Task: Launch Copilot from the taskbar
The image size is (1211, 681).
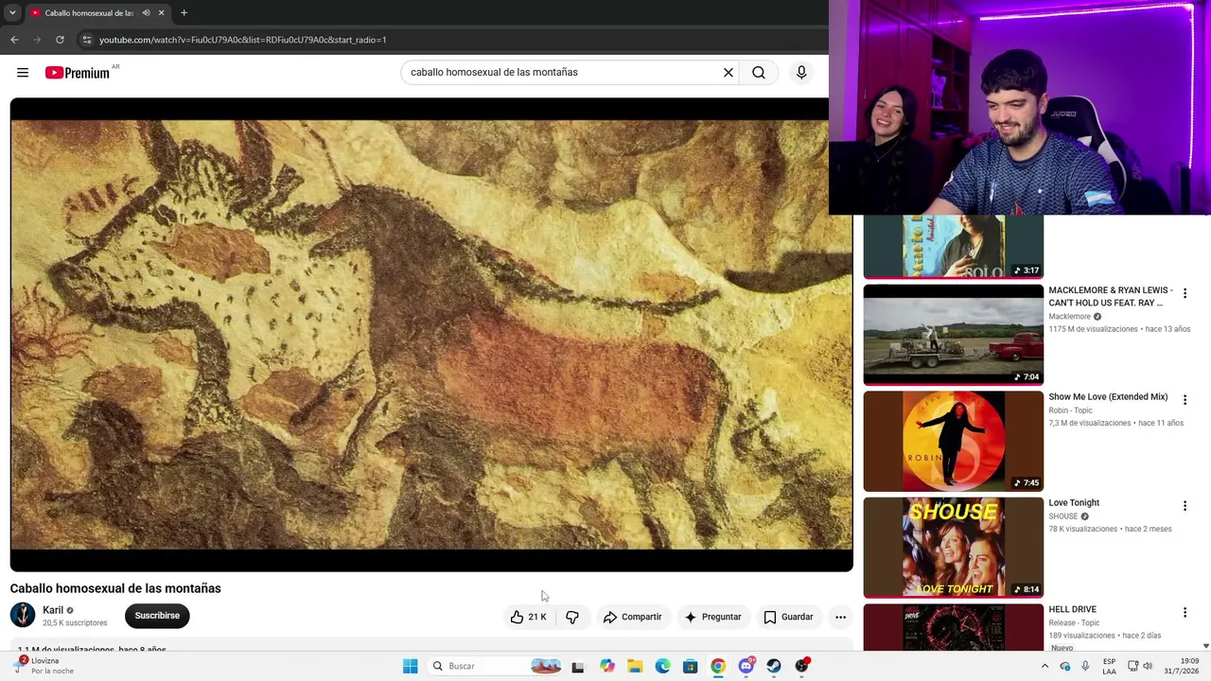Action: click(606, 666)
